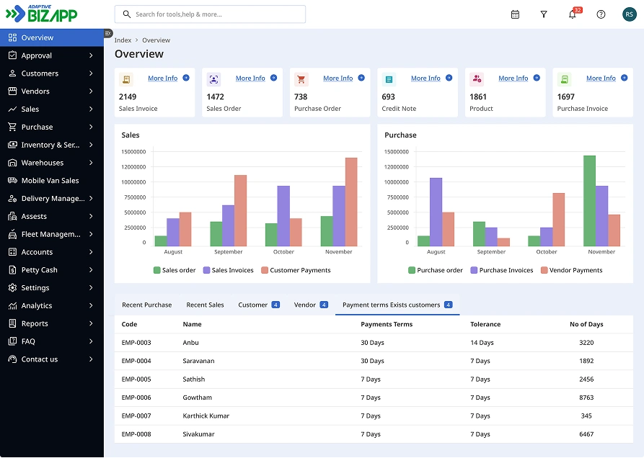Viewport: 644px width, 458px height.
Task: Open More Info link for Sales Order
Action: tap(250, 78)
